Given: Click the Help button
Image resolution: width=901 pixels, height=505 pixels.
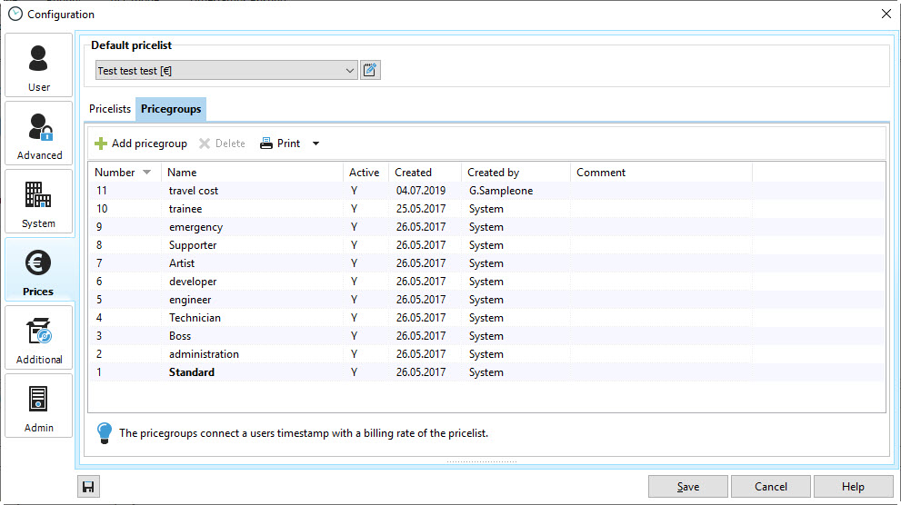Looking at the screenshot, I should coord(853,487).
